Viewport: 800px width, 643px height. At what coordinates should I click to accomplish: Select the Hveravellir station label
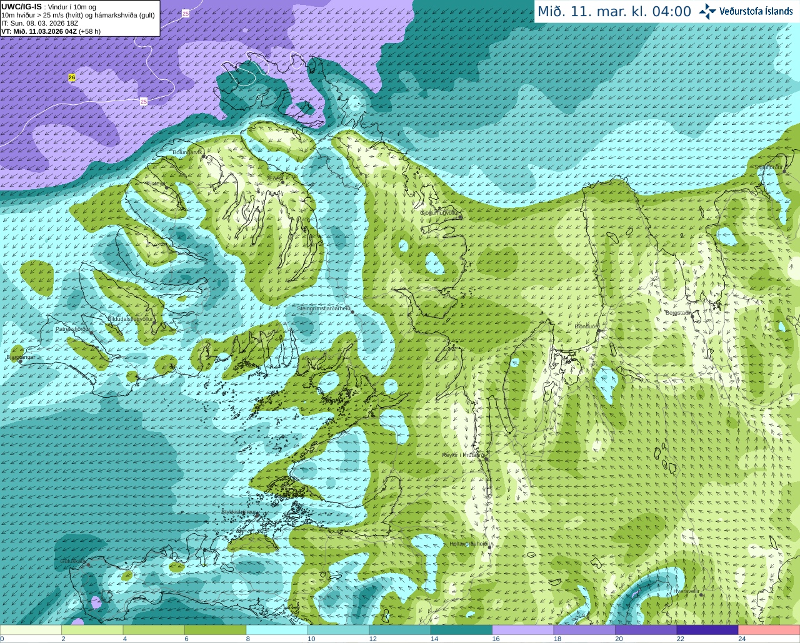[x=686, y=591]
